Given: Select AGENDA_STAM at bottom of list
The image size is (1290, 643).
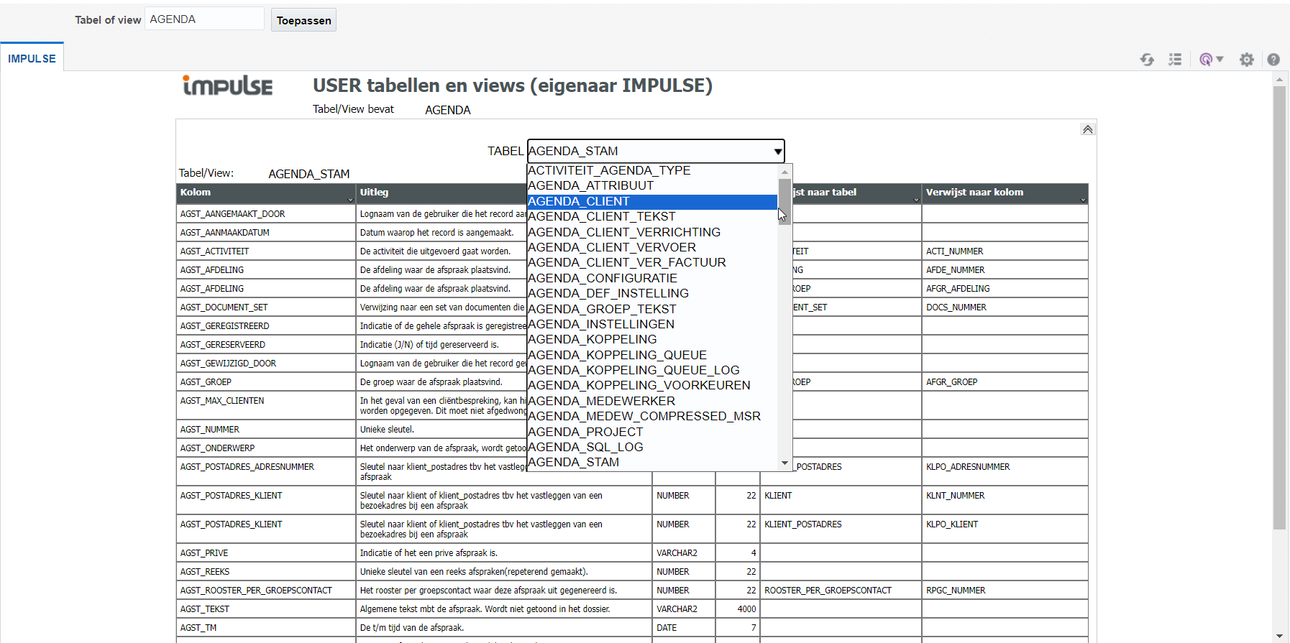Looking at the screenshot, I should click(x=652, y=462).
